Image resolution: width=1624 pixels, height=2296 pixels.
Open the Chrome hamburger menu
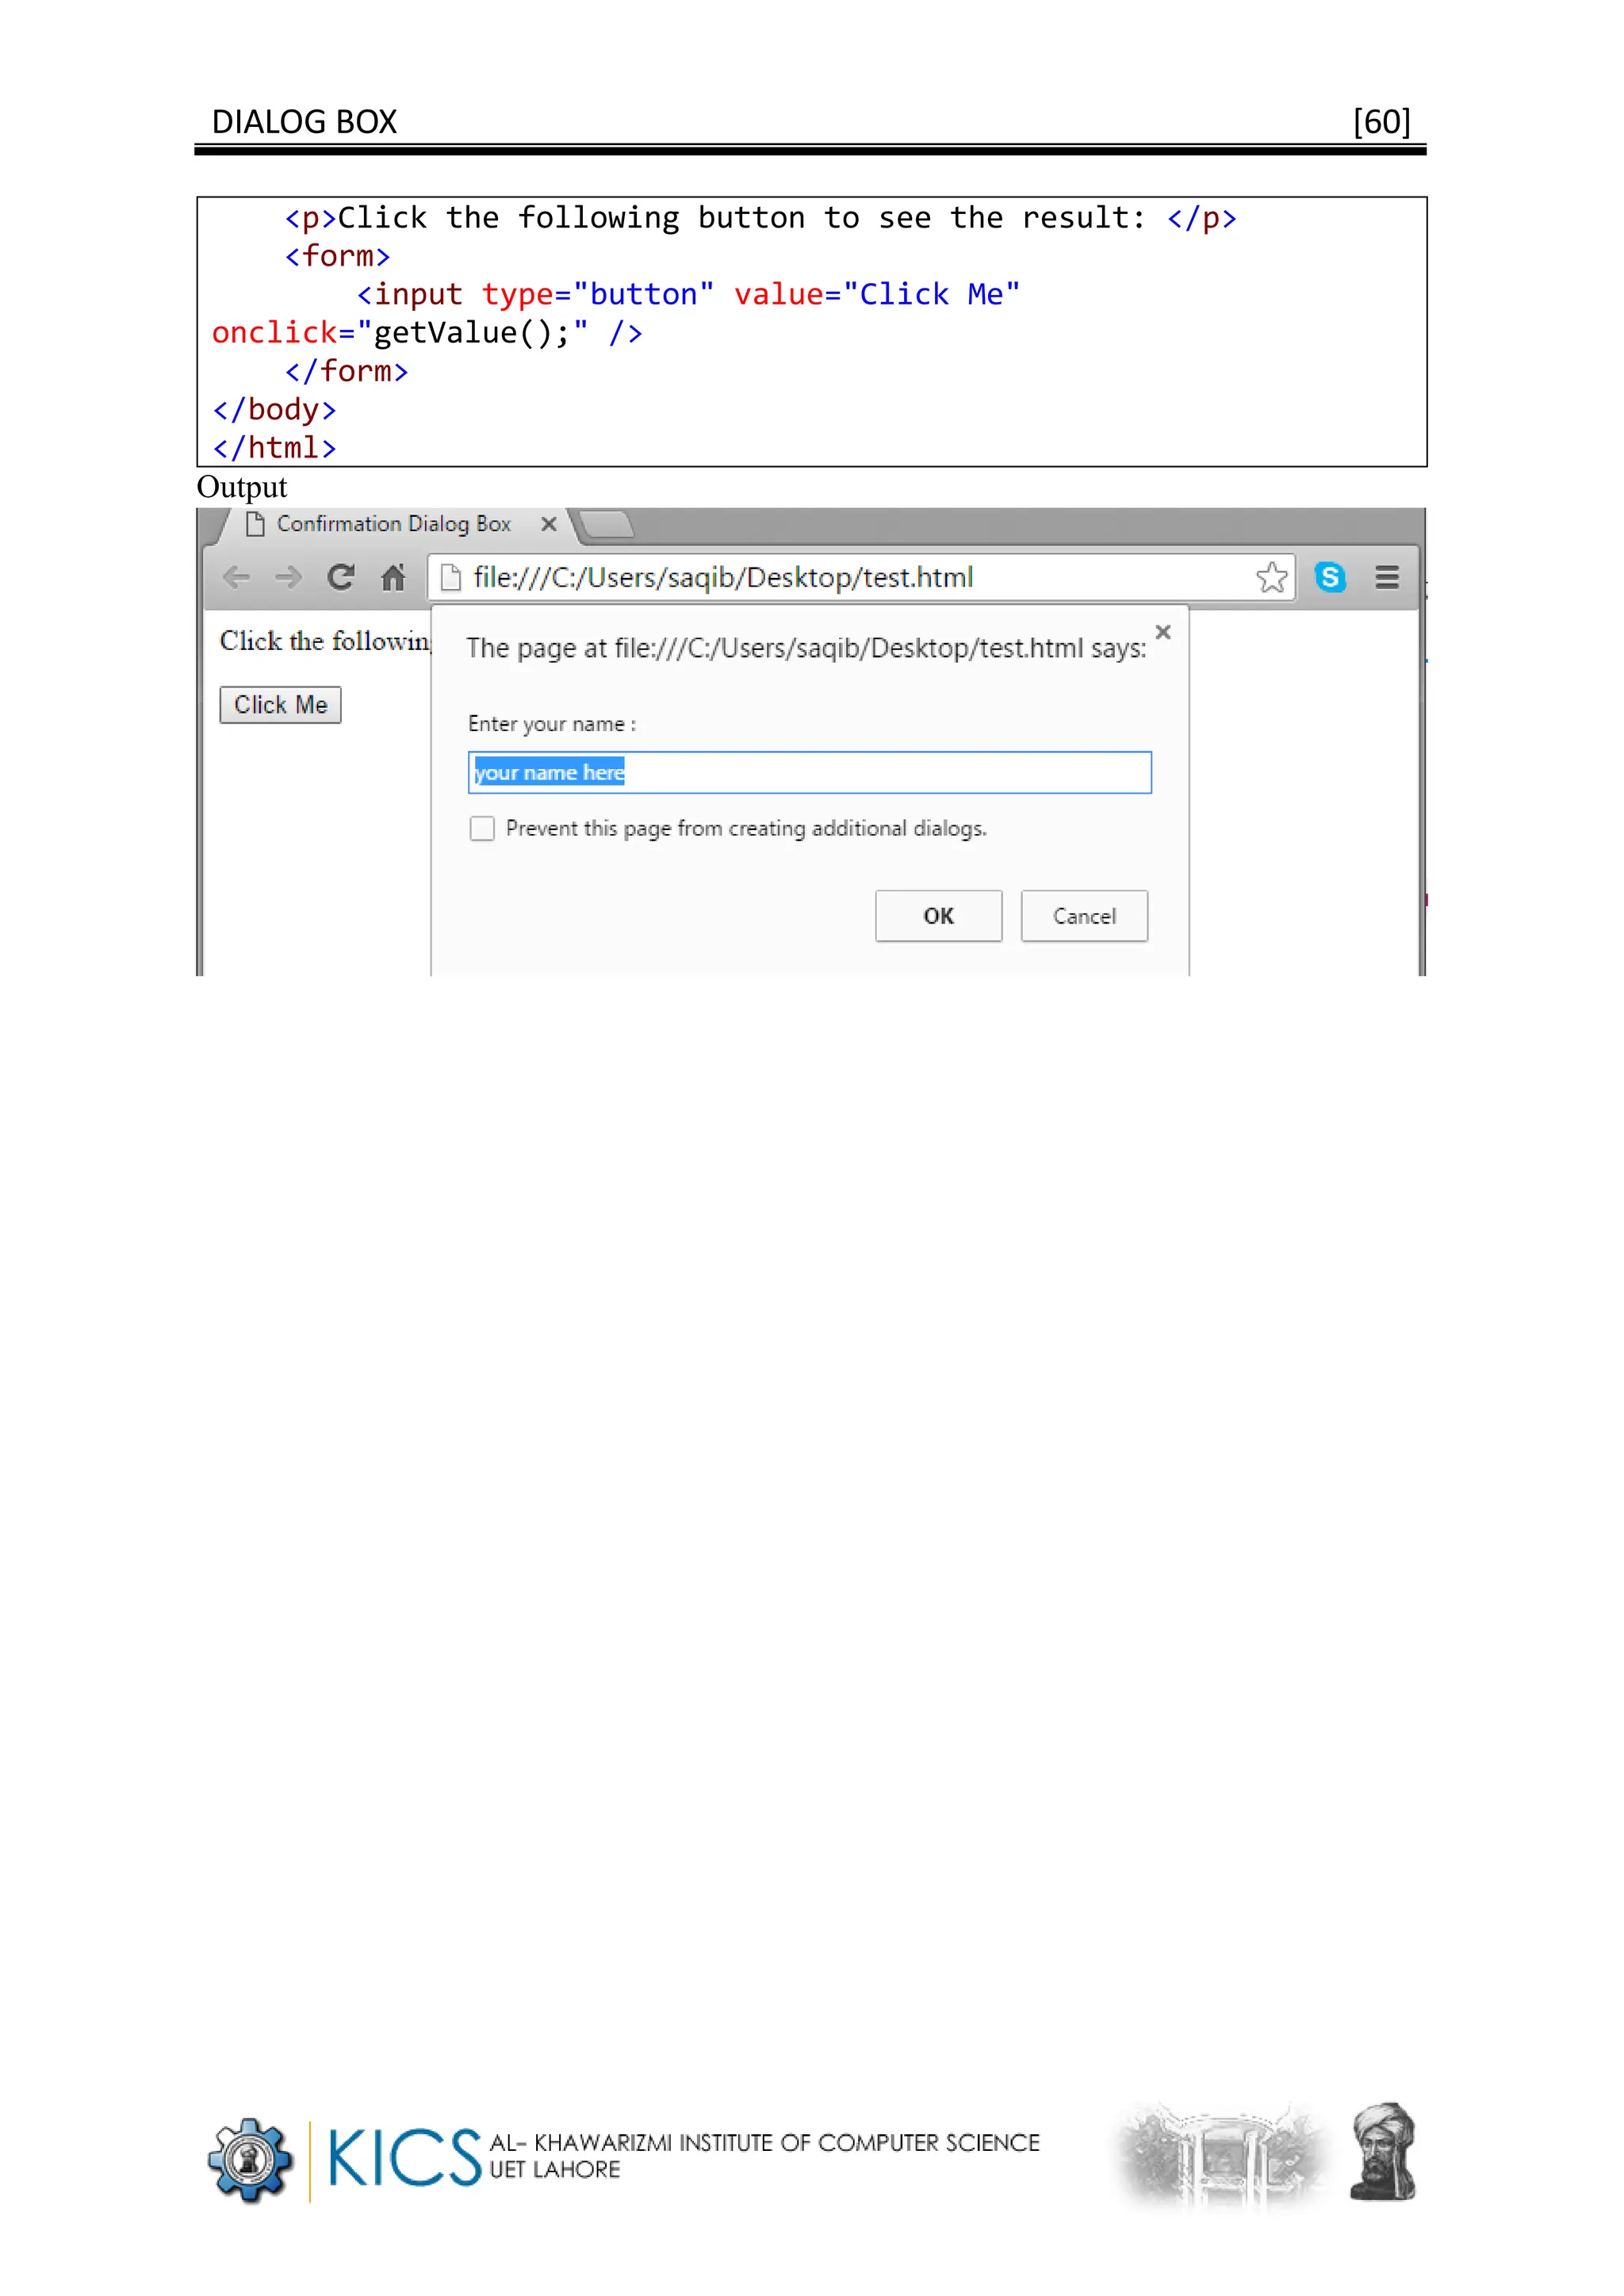[1386, 577]
